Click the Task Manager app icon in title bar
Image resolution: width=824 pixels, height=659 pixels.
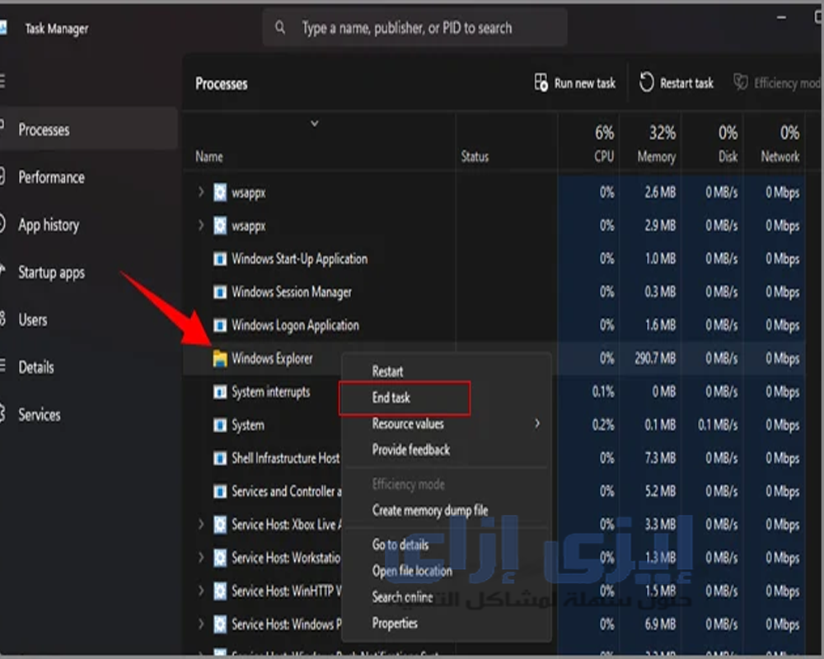point(2,28)
